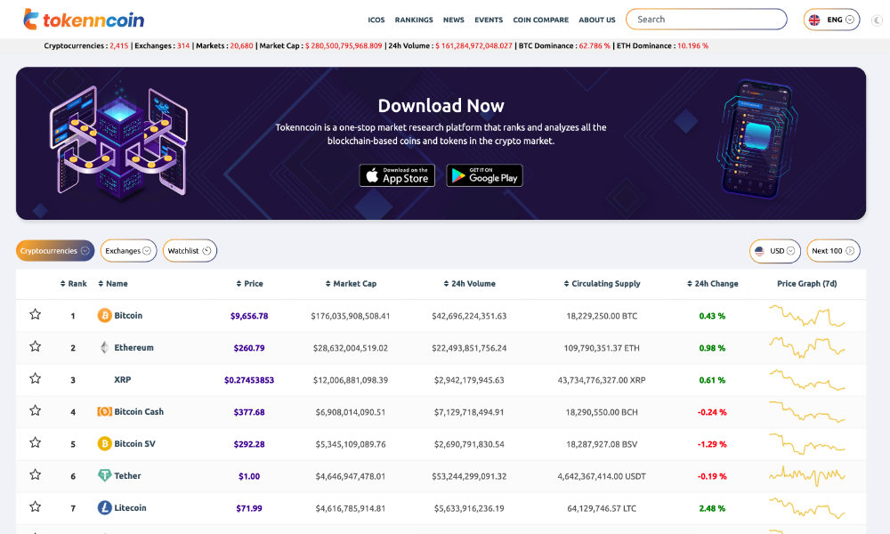Click the Next 100 button
Viewport: 890px width, 534px height.
pyautogui.click(x=833, y=251)
